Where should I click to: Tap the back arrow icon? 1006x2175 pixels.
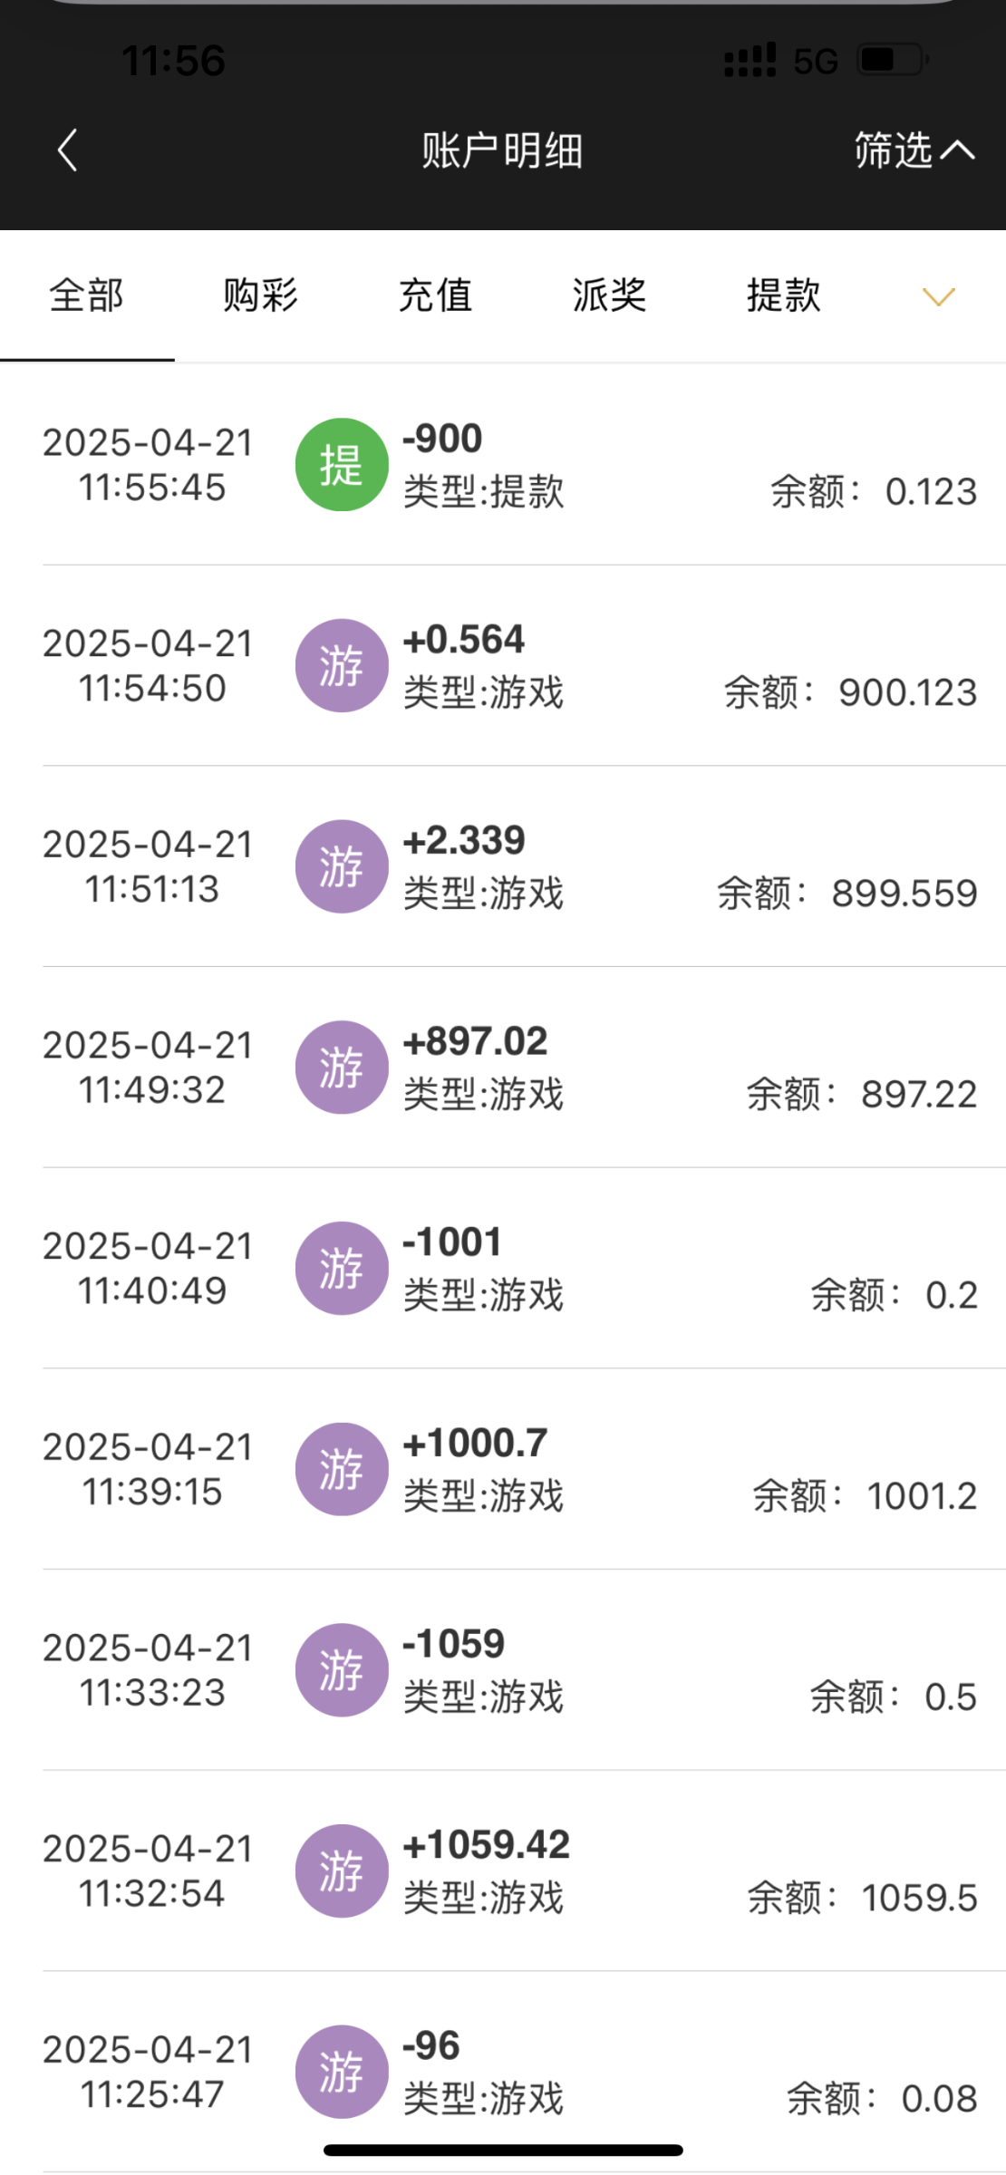(x=68, y=150)
